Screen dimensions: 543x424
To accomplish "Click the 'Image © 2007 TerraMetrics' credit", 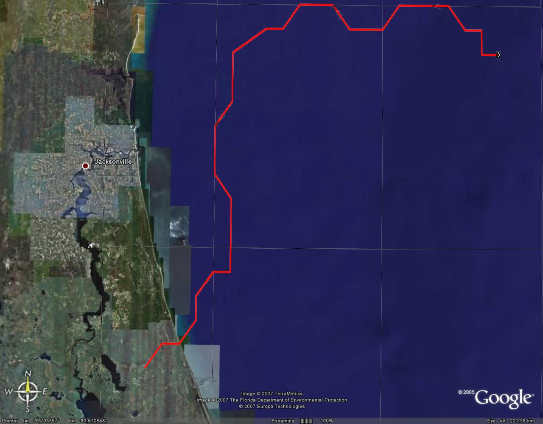I will click(x=272, y=394).
